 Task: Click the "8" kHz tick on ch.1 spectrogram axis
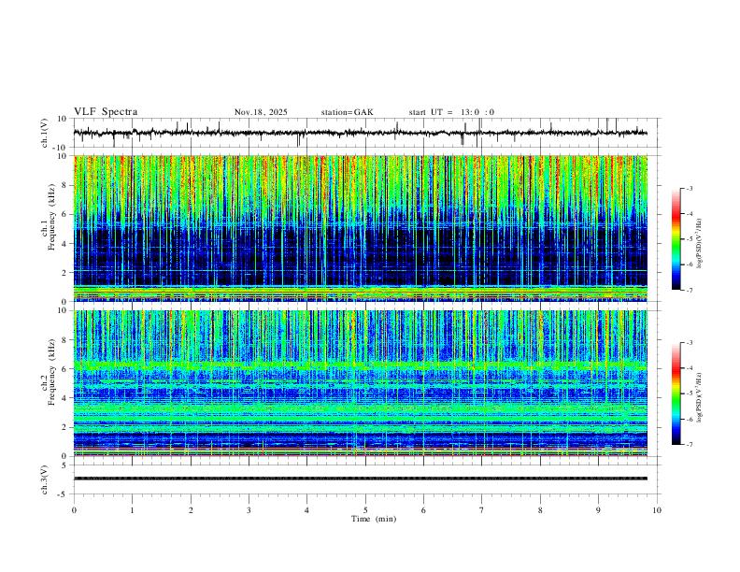tap(65, 185)
